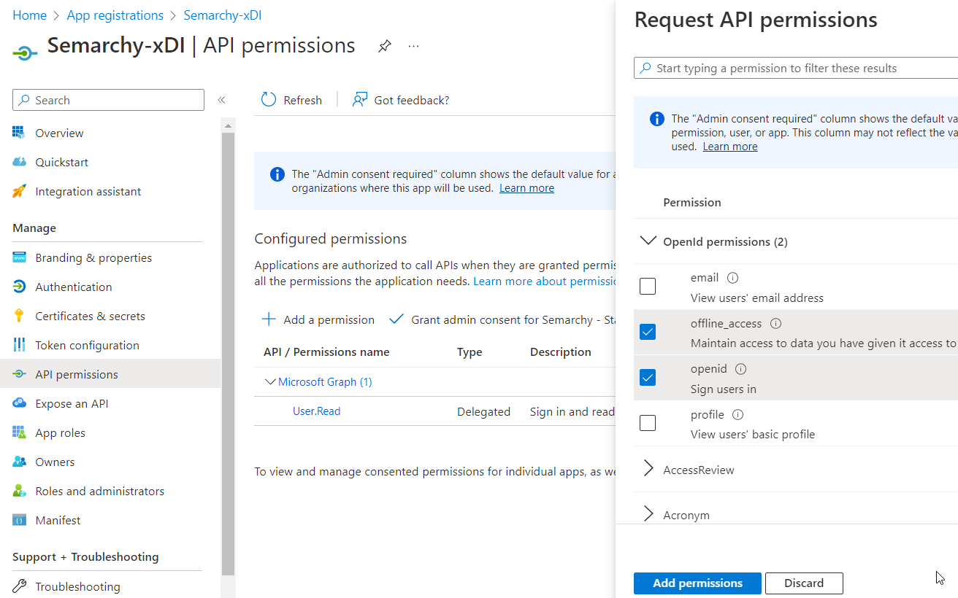Click the API / Permissions name column header
This screenshot has width=958, height=598.
click(x=326, y=352)
